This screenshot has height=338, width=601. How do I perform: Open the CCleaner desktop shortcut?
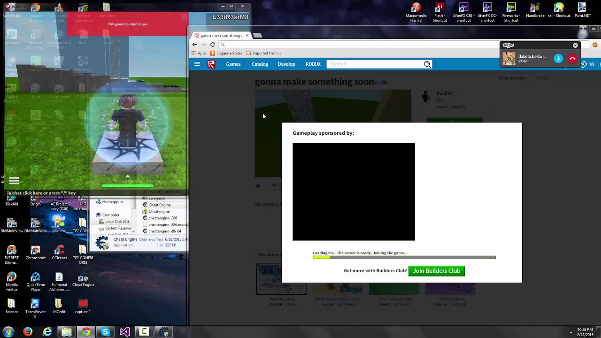tap(59, 253)
